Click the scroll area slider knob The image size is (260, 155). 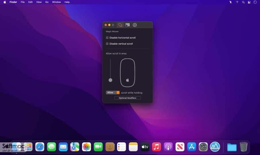coord(110,80)
